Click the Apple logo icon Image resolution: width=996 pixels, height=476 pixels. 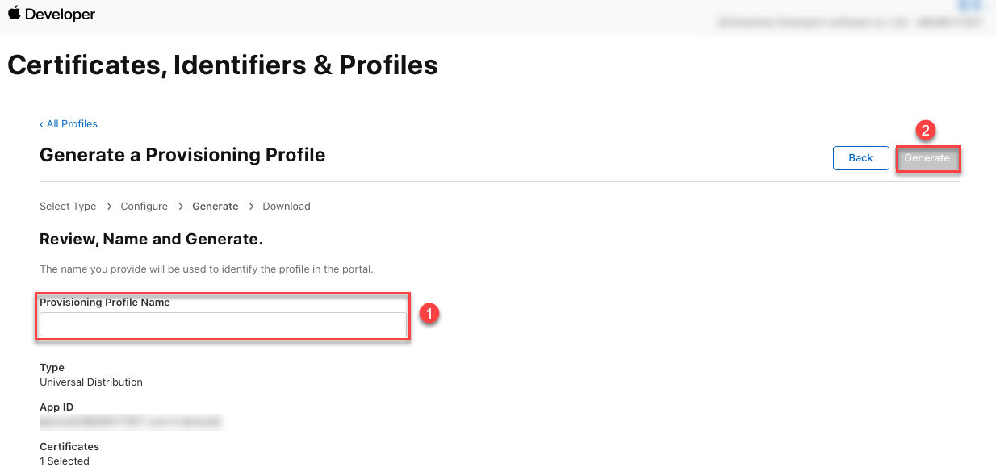click(x=15, y=14)
